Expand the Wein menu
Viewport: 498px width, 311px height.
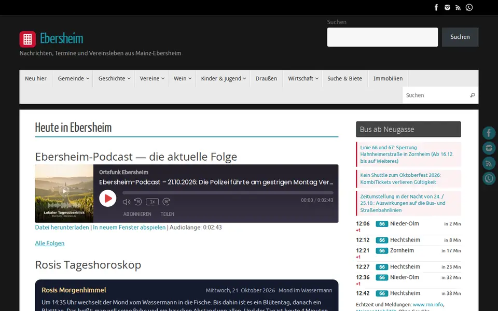point(182,78)
